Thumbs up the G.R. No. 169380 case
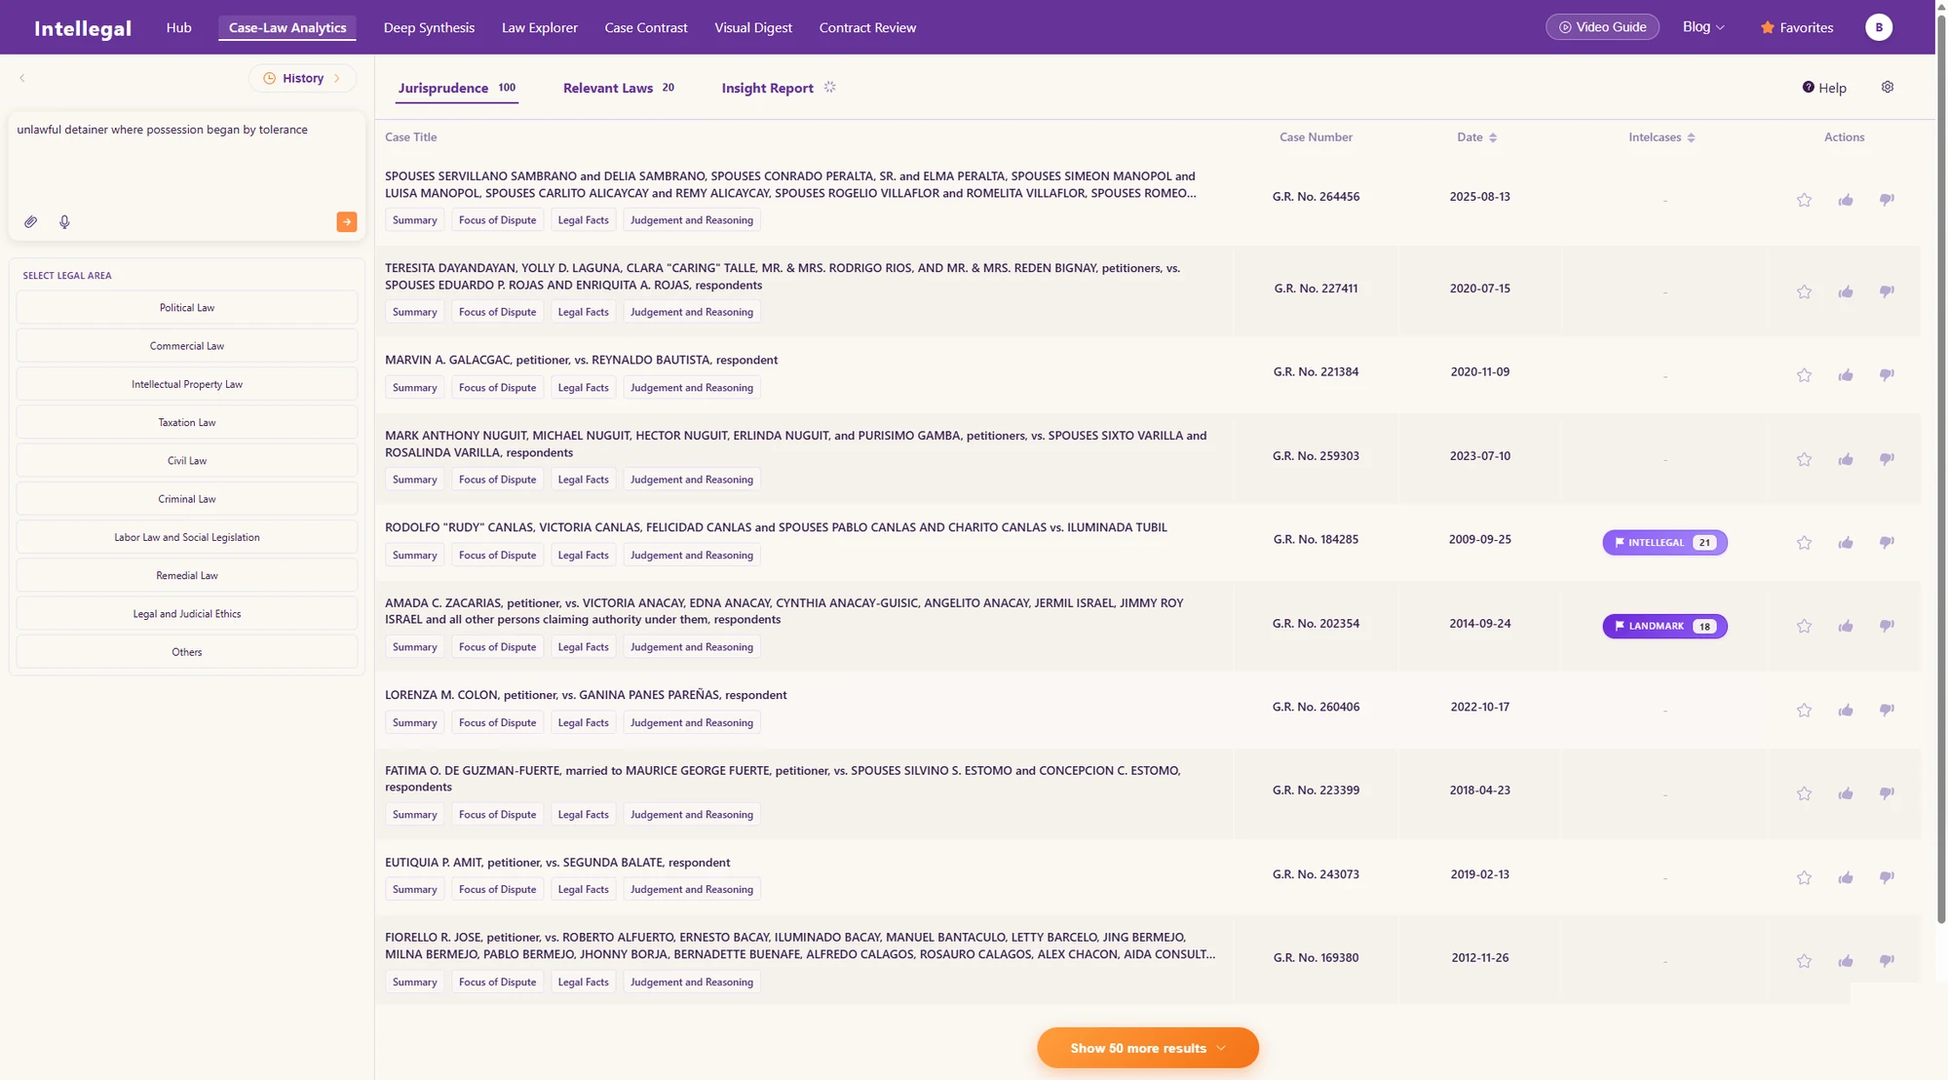Screen dimensions: 1948x1080 point(1846,961)
